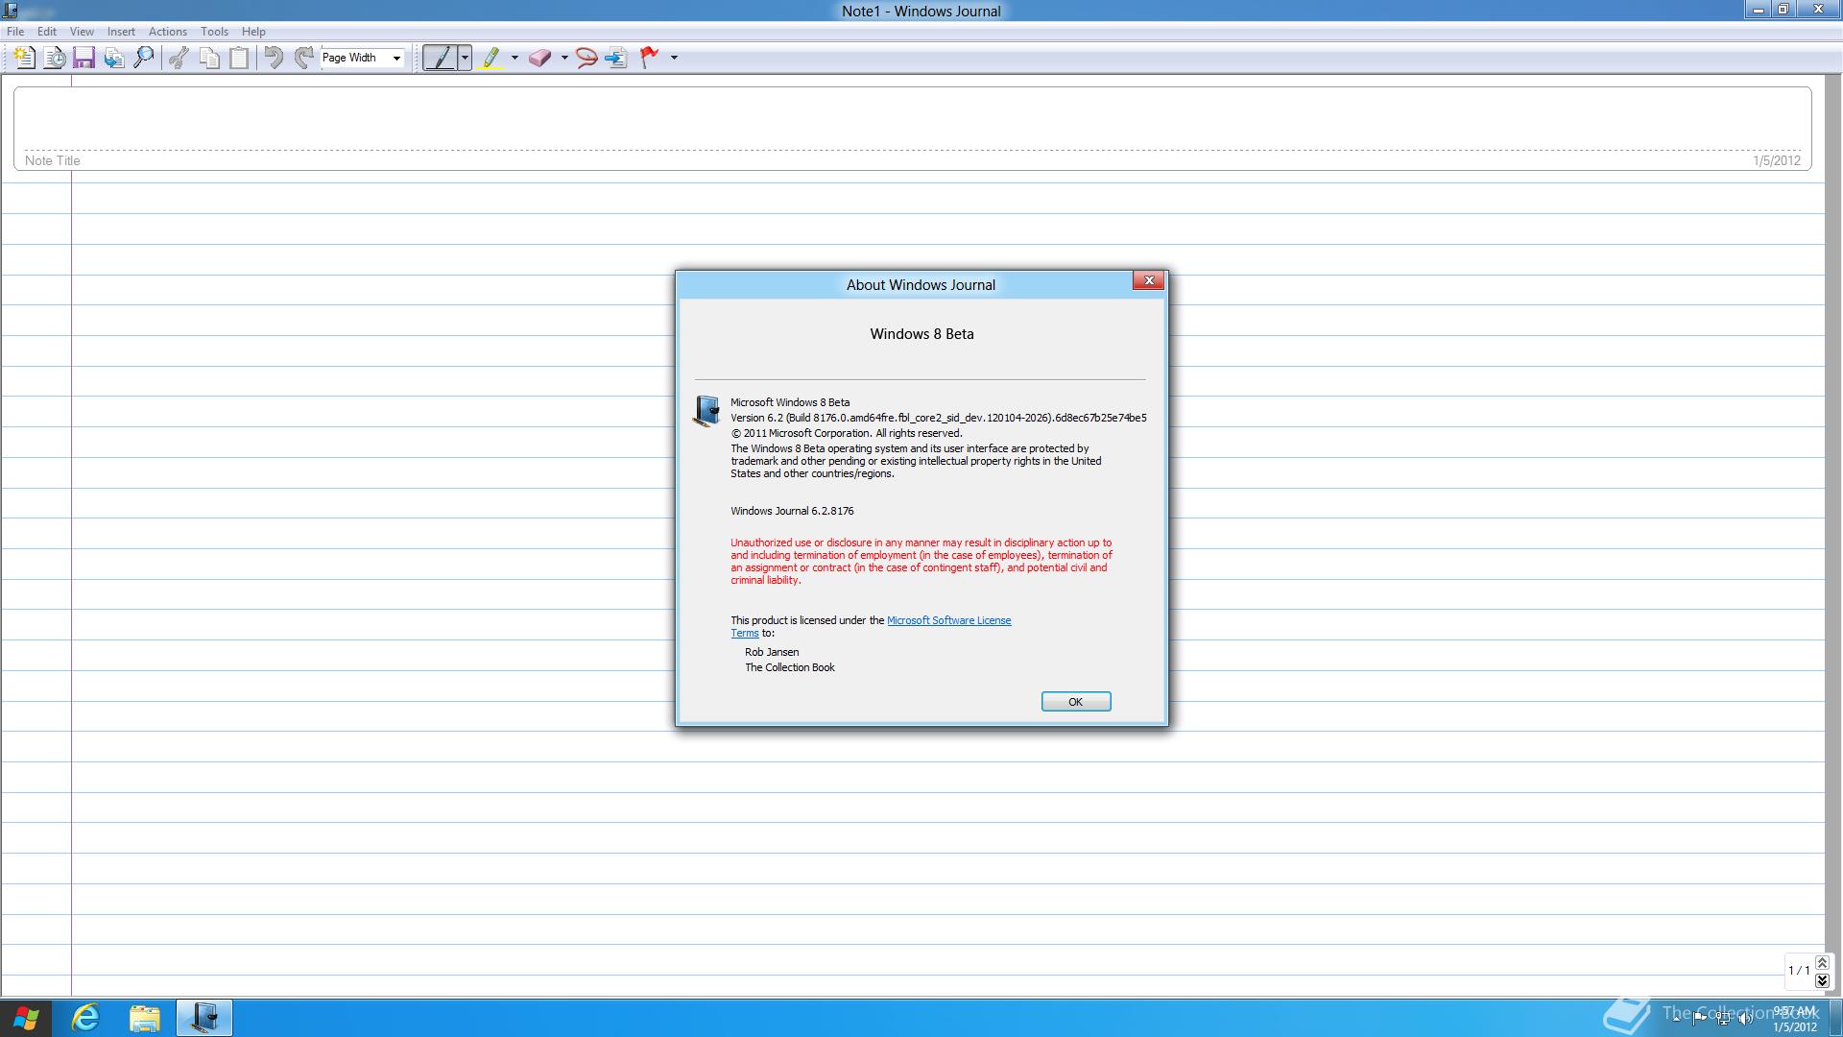Open the Tools menu

click(x=214, y=32)
